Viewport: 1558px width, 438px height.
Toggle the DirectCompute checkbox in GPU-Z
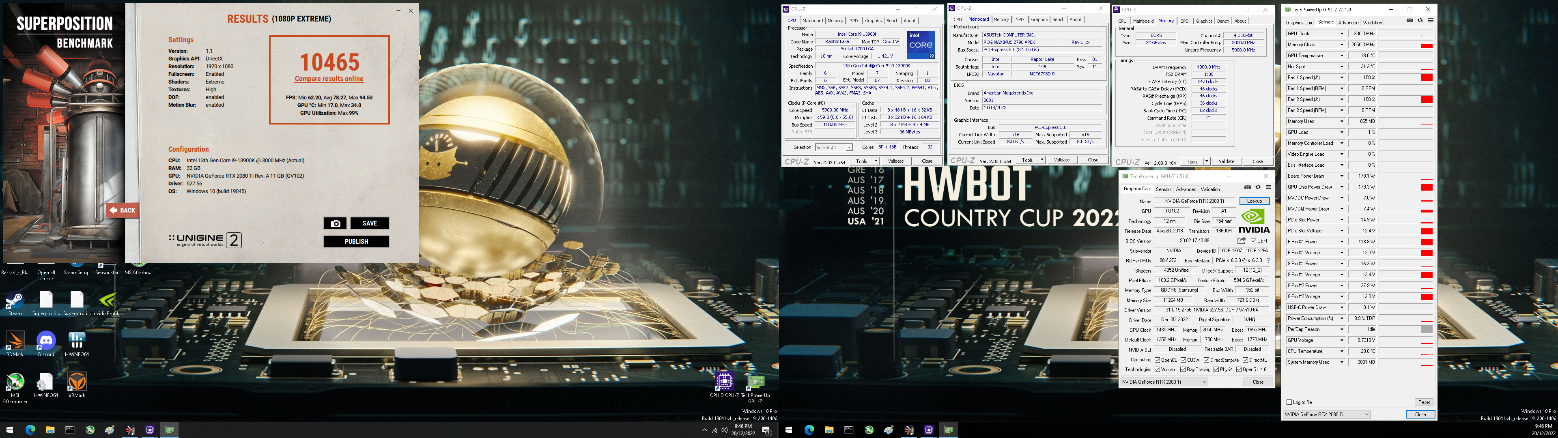click(1206, 360)
